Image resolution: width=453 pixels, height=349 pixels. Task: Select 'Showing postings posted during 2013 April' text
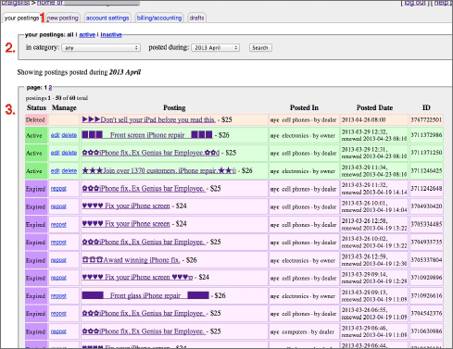79,72
